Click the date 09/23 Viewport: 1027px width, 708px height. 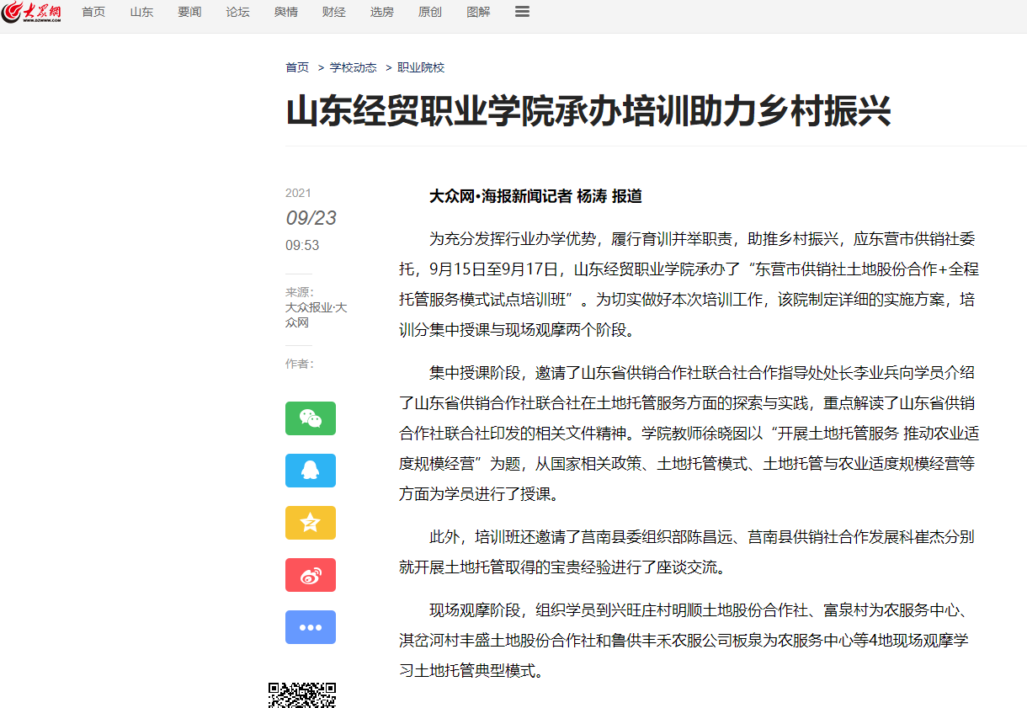point(311,218)
